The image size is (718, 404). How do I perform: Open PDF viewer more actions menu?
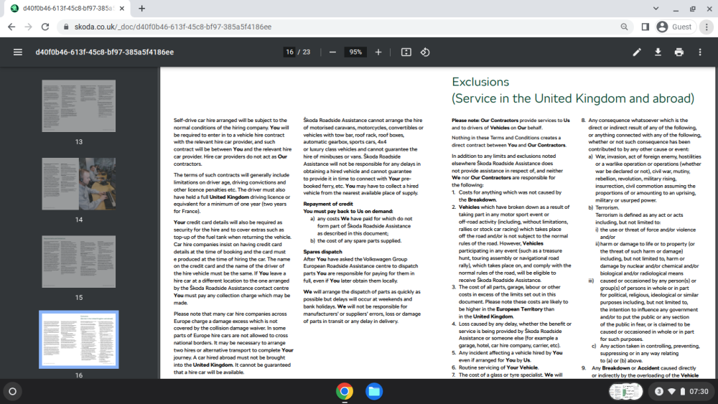tap(700, 52)
